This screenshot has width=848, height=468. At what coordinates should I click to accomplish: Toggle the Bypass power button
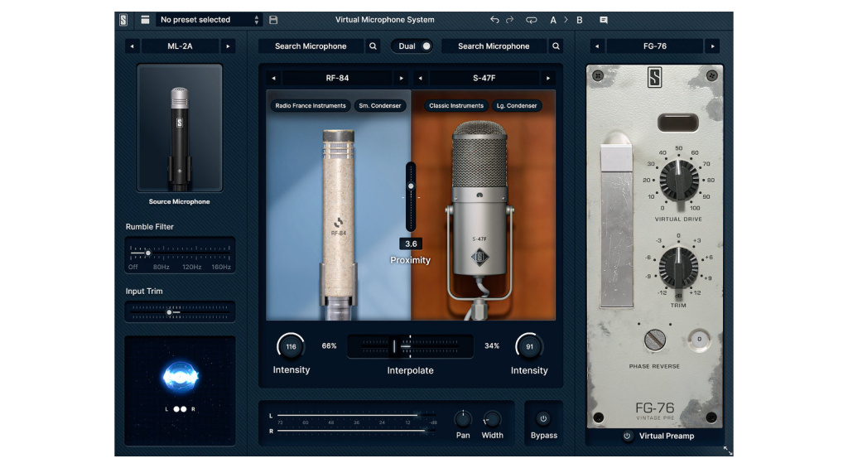[543, 418]
